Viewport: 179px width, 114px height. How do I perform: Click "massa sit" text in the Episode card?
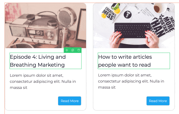[x=19, y=88]
